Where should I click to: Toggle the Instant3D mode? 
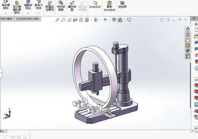tap(95, 5)
